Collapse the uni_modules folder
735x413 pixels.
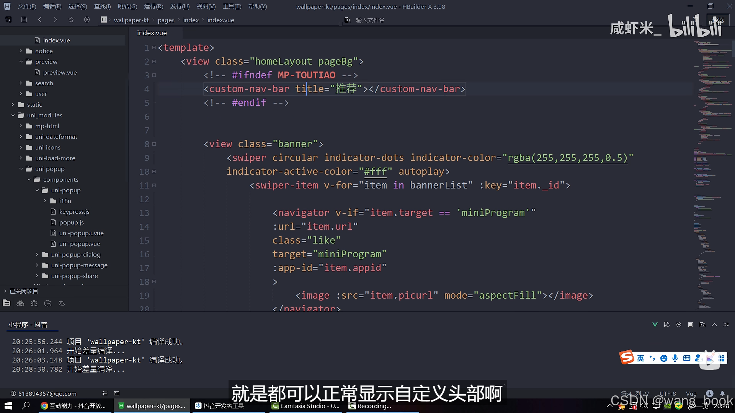click(13, 115)
